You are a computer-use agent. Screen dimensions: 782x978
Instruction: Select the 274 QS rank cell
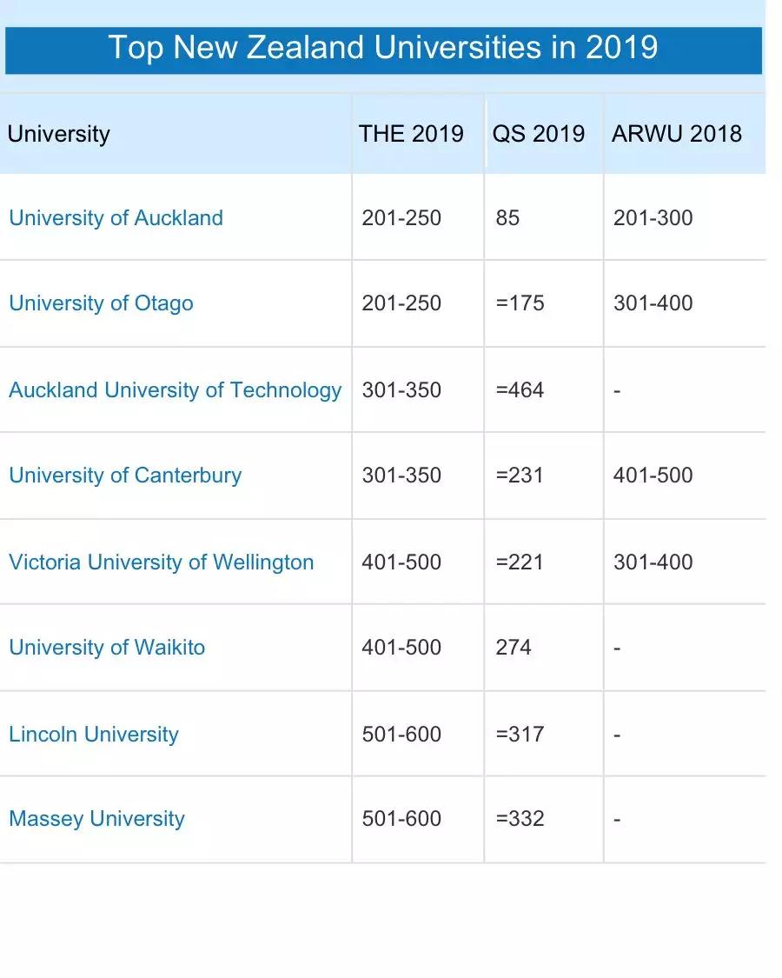point(514,648)
